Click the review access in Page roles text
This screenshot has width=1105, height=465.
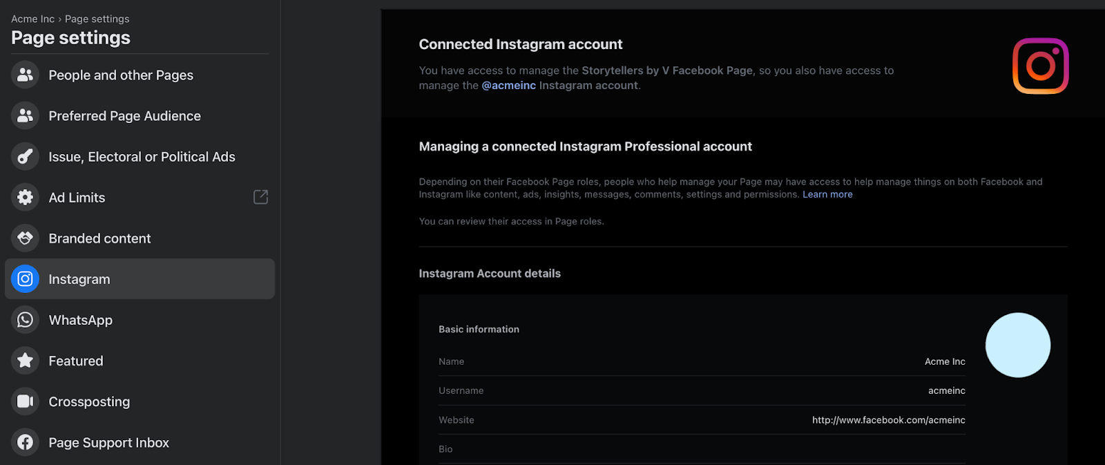tap(511, 221)
